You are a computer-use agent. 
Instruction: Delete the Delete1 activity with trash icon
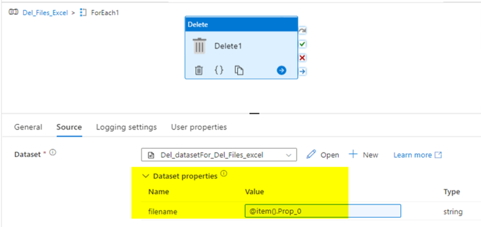click(199, 71)
